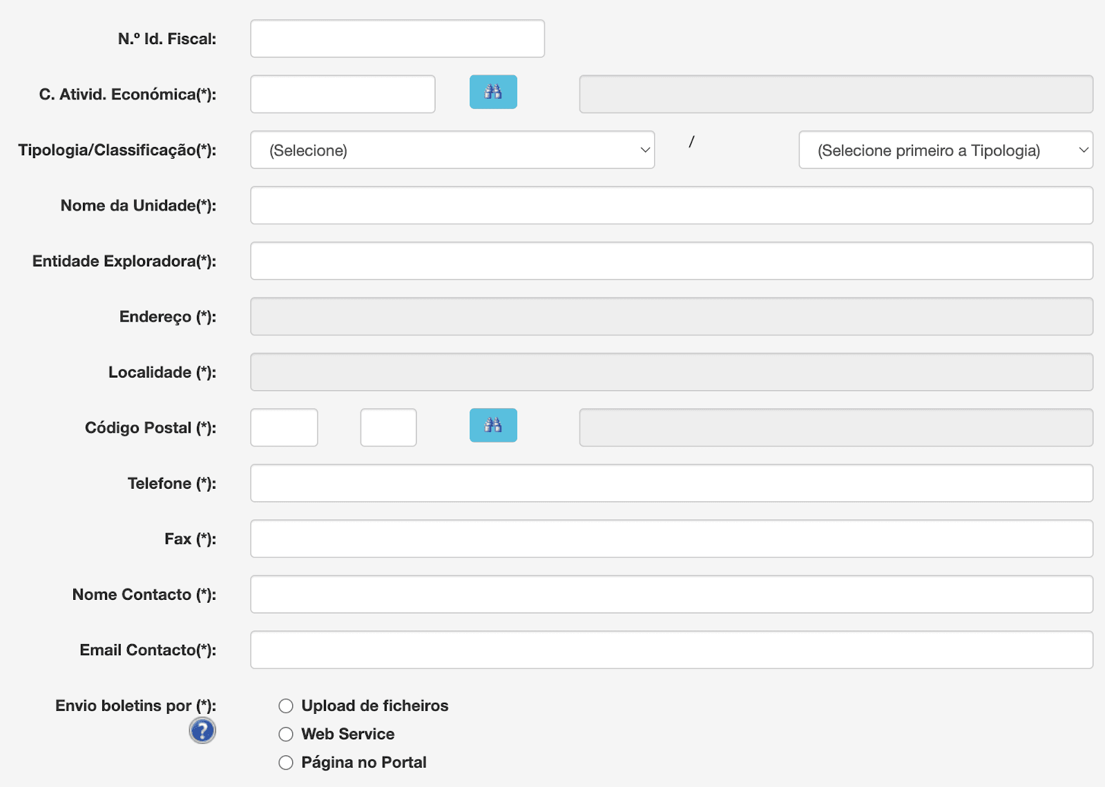
Task: Focus the first Código Postal box
Action: (x=284, y=427)
